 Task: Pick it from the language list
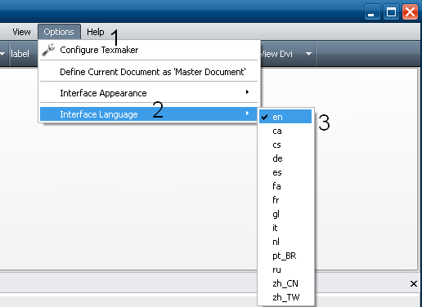(285, 228)
